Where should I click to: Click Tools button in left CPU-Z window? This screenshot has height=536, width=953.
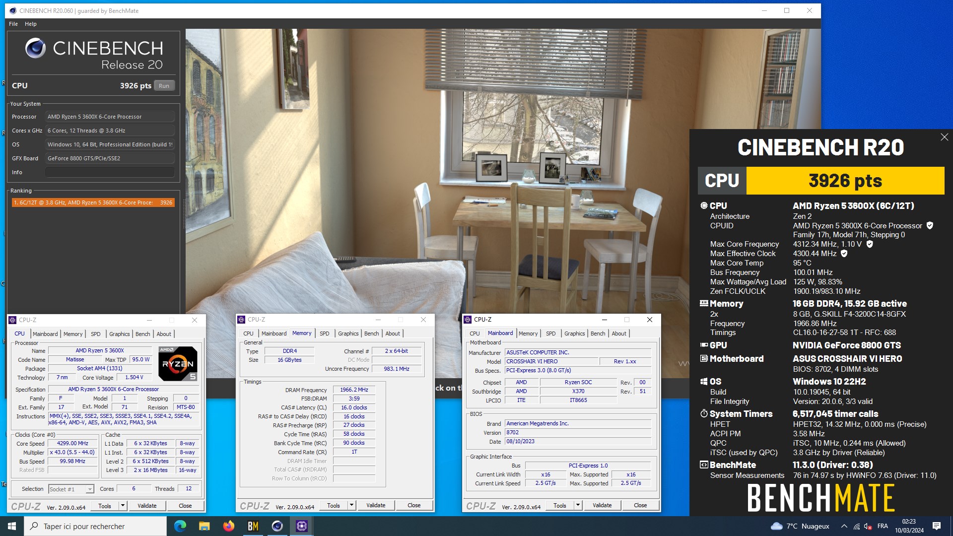coord(105,506)
